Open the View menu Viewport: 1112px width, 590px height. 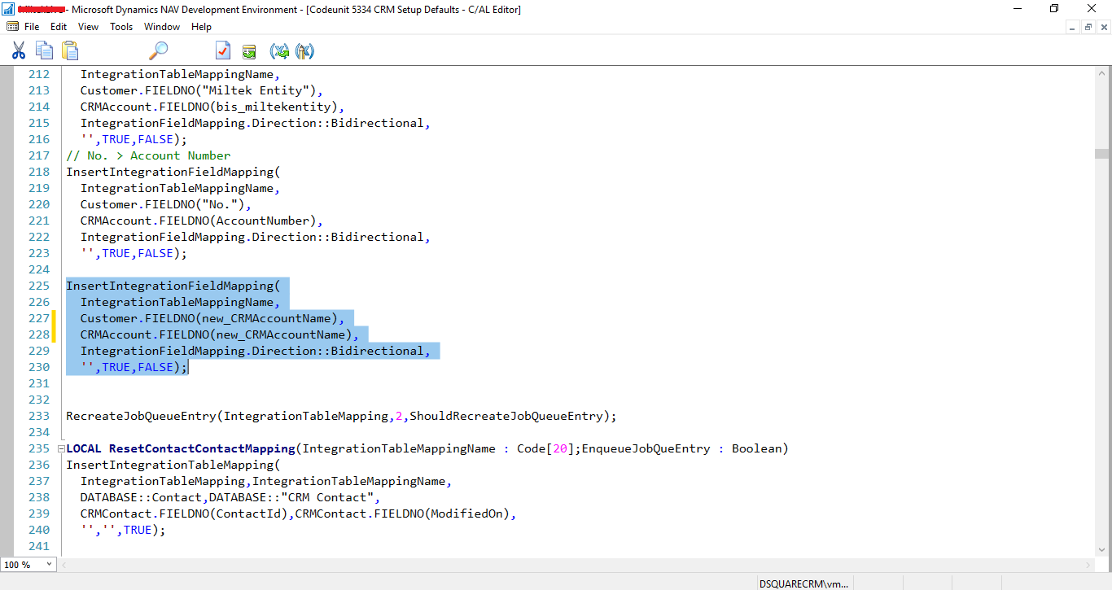[x=87, y=26]
